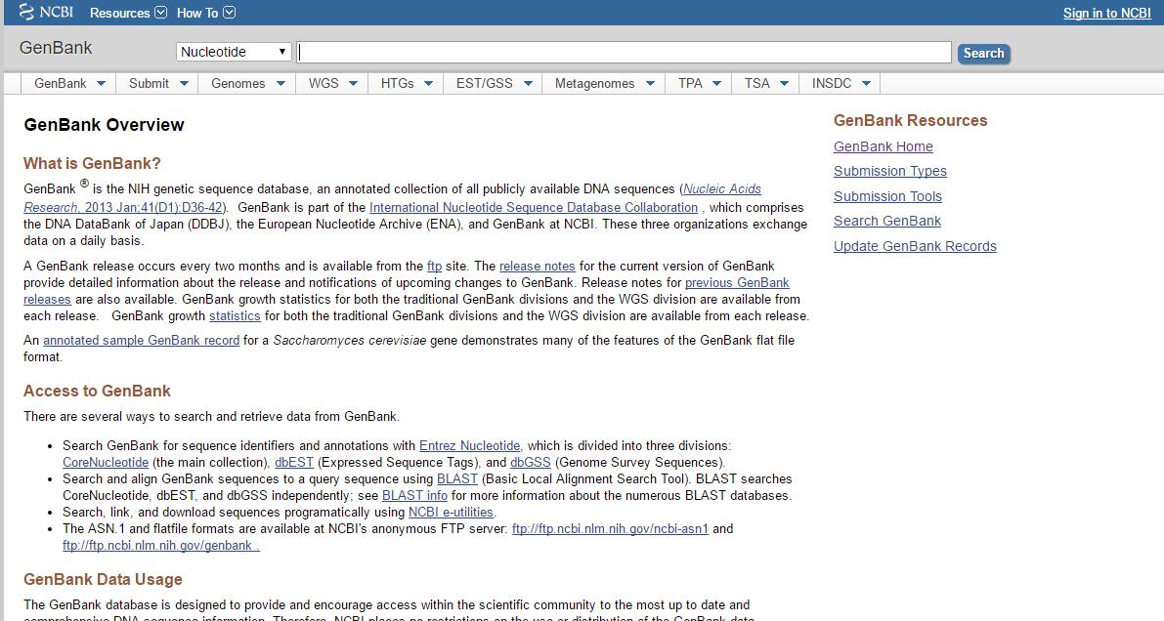The width and height of the screenshot is (1164, 621).
Task: Open the INSDC menu
Action: (841, 84)
